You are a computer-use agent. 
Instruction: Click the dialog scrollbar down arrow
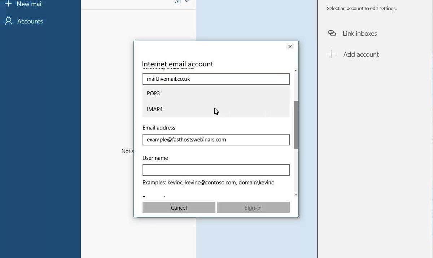click(x=296, y=194)
